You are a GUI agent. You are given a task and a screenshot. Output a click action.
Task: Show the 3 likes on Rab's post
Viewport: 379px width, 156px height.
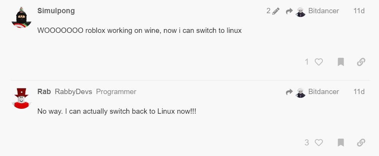[307, 142]
